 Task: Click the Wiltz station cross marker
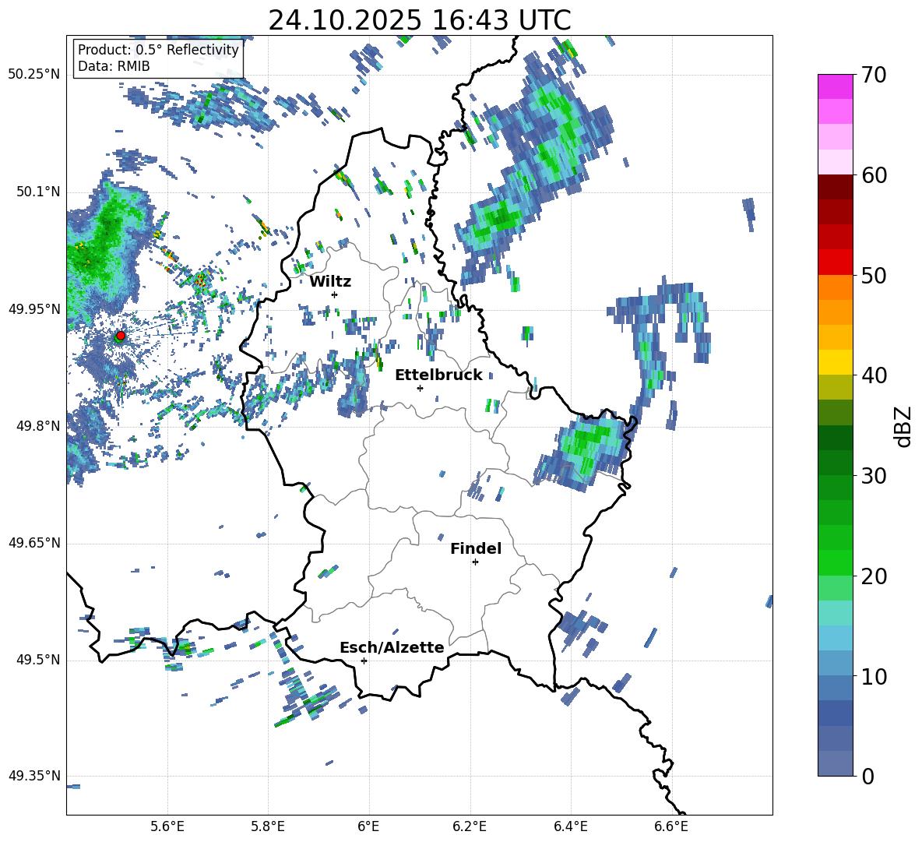point(335,294)
